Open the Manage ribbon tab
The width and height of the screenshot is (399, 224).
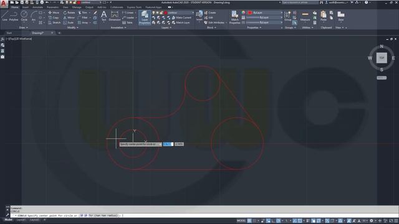click(77, 7)
